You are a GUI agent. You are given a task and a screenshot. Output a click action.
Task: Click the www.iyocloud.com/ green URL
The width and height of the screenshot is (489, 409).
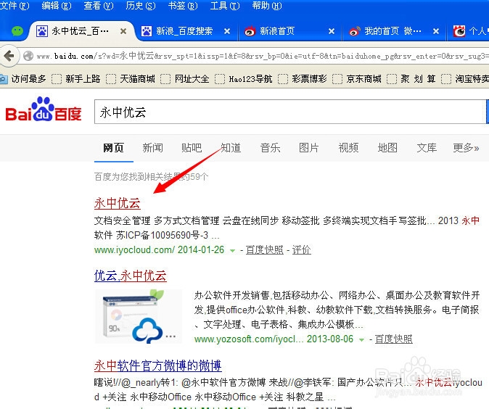134,250
